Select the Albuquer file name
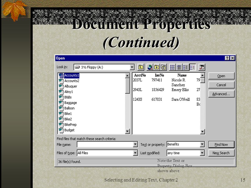This screenshot has height=188, width=251. [x=71, y=86]
